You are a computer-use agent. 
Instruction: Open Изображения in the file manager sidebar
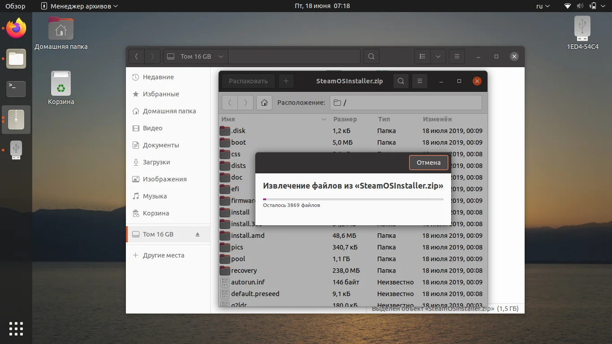(x=168, y=179)
